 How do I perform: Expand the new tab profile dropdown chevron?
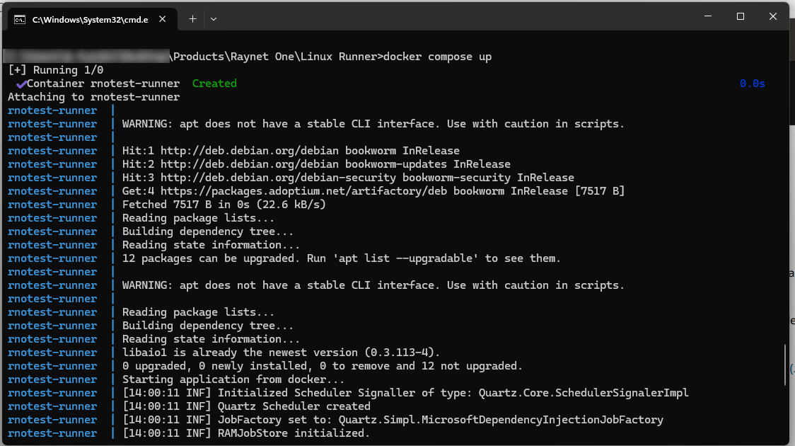[x=214, y=19]
